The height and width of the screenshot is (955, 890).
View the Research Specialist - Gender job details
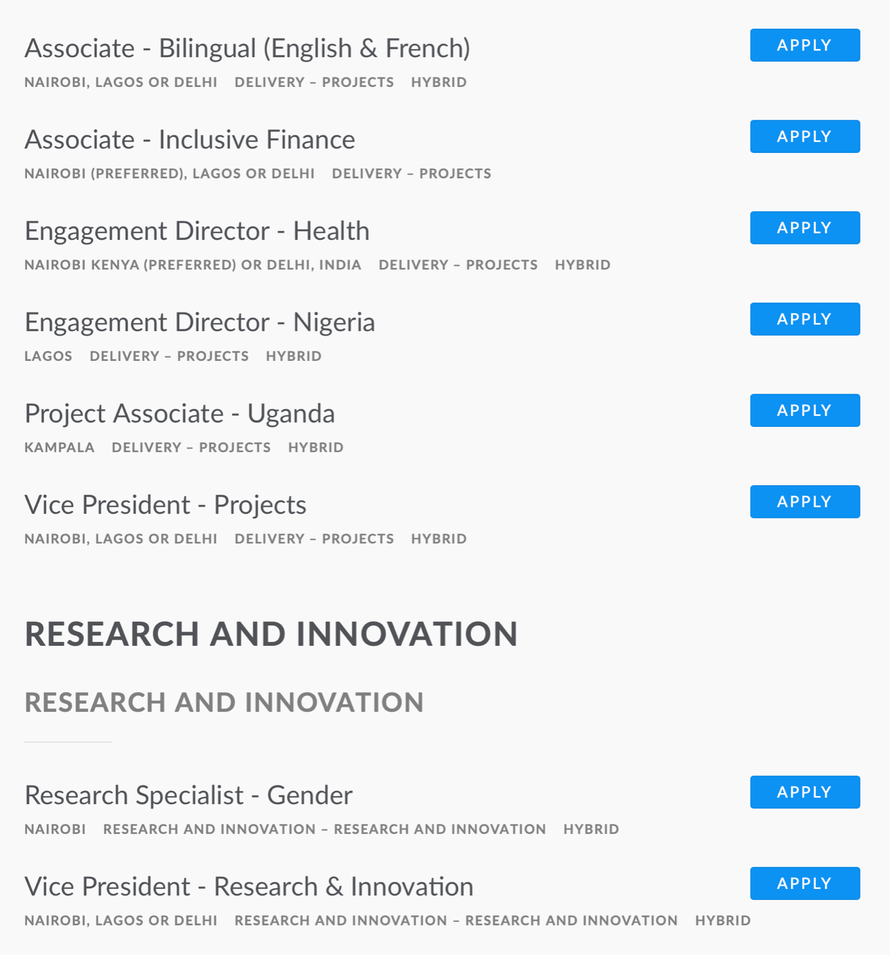188,796
